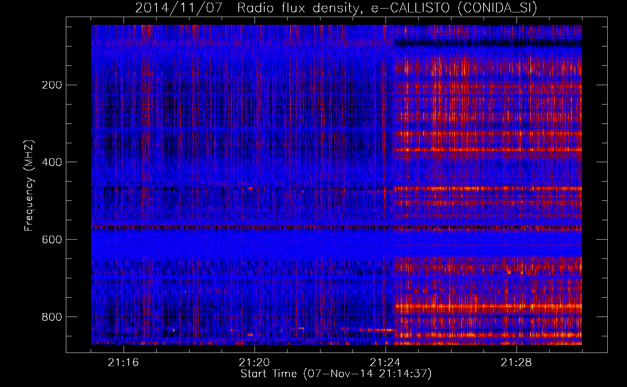Click the date '2014/11/07' in the title
This screenshot has width=627, height=387.
[179, 8]
